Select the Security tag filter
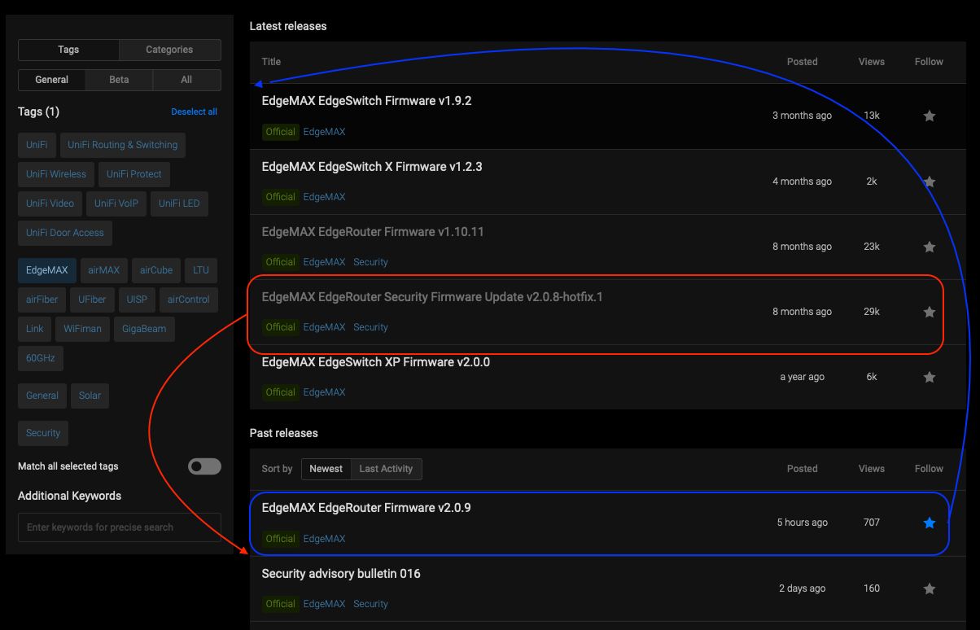Viewport: 980px width, 630px height. (x=43, y=433)
